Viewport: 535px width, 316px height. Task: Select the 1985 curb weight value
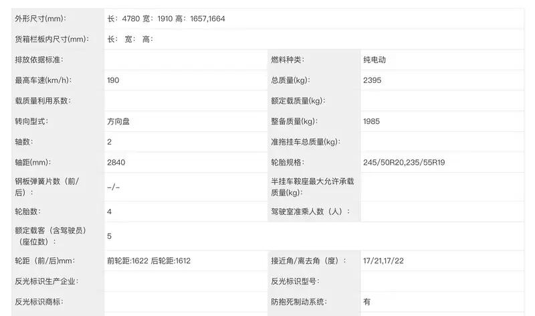(x=372, y=122)
